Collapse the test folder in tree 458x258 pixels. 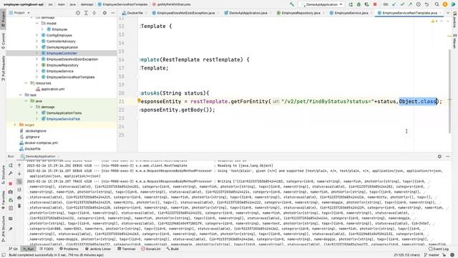coord(21,95)
